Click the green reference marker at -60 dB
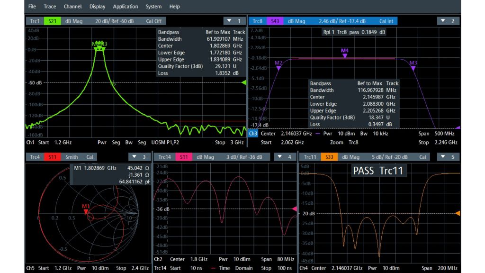Screen dimensions: 485x273 pyautogui.click(x=244, y=82)
